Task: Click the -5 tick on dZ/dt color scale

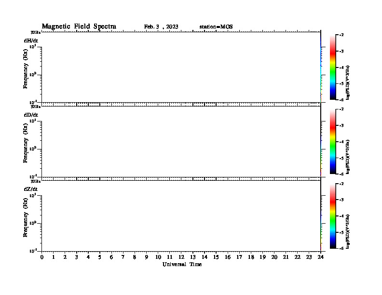Action: tap(341, 232)
